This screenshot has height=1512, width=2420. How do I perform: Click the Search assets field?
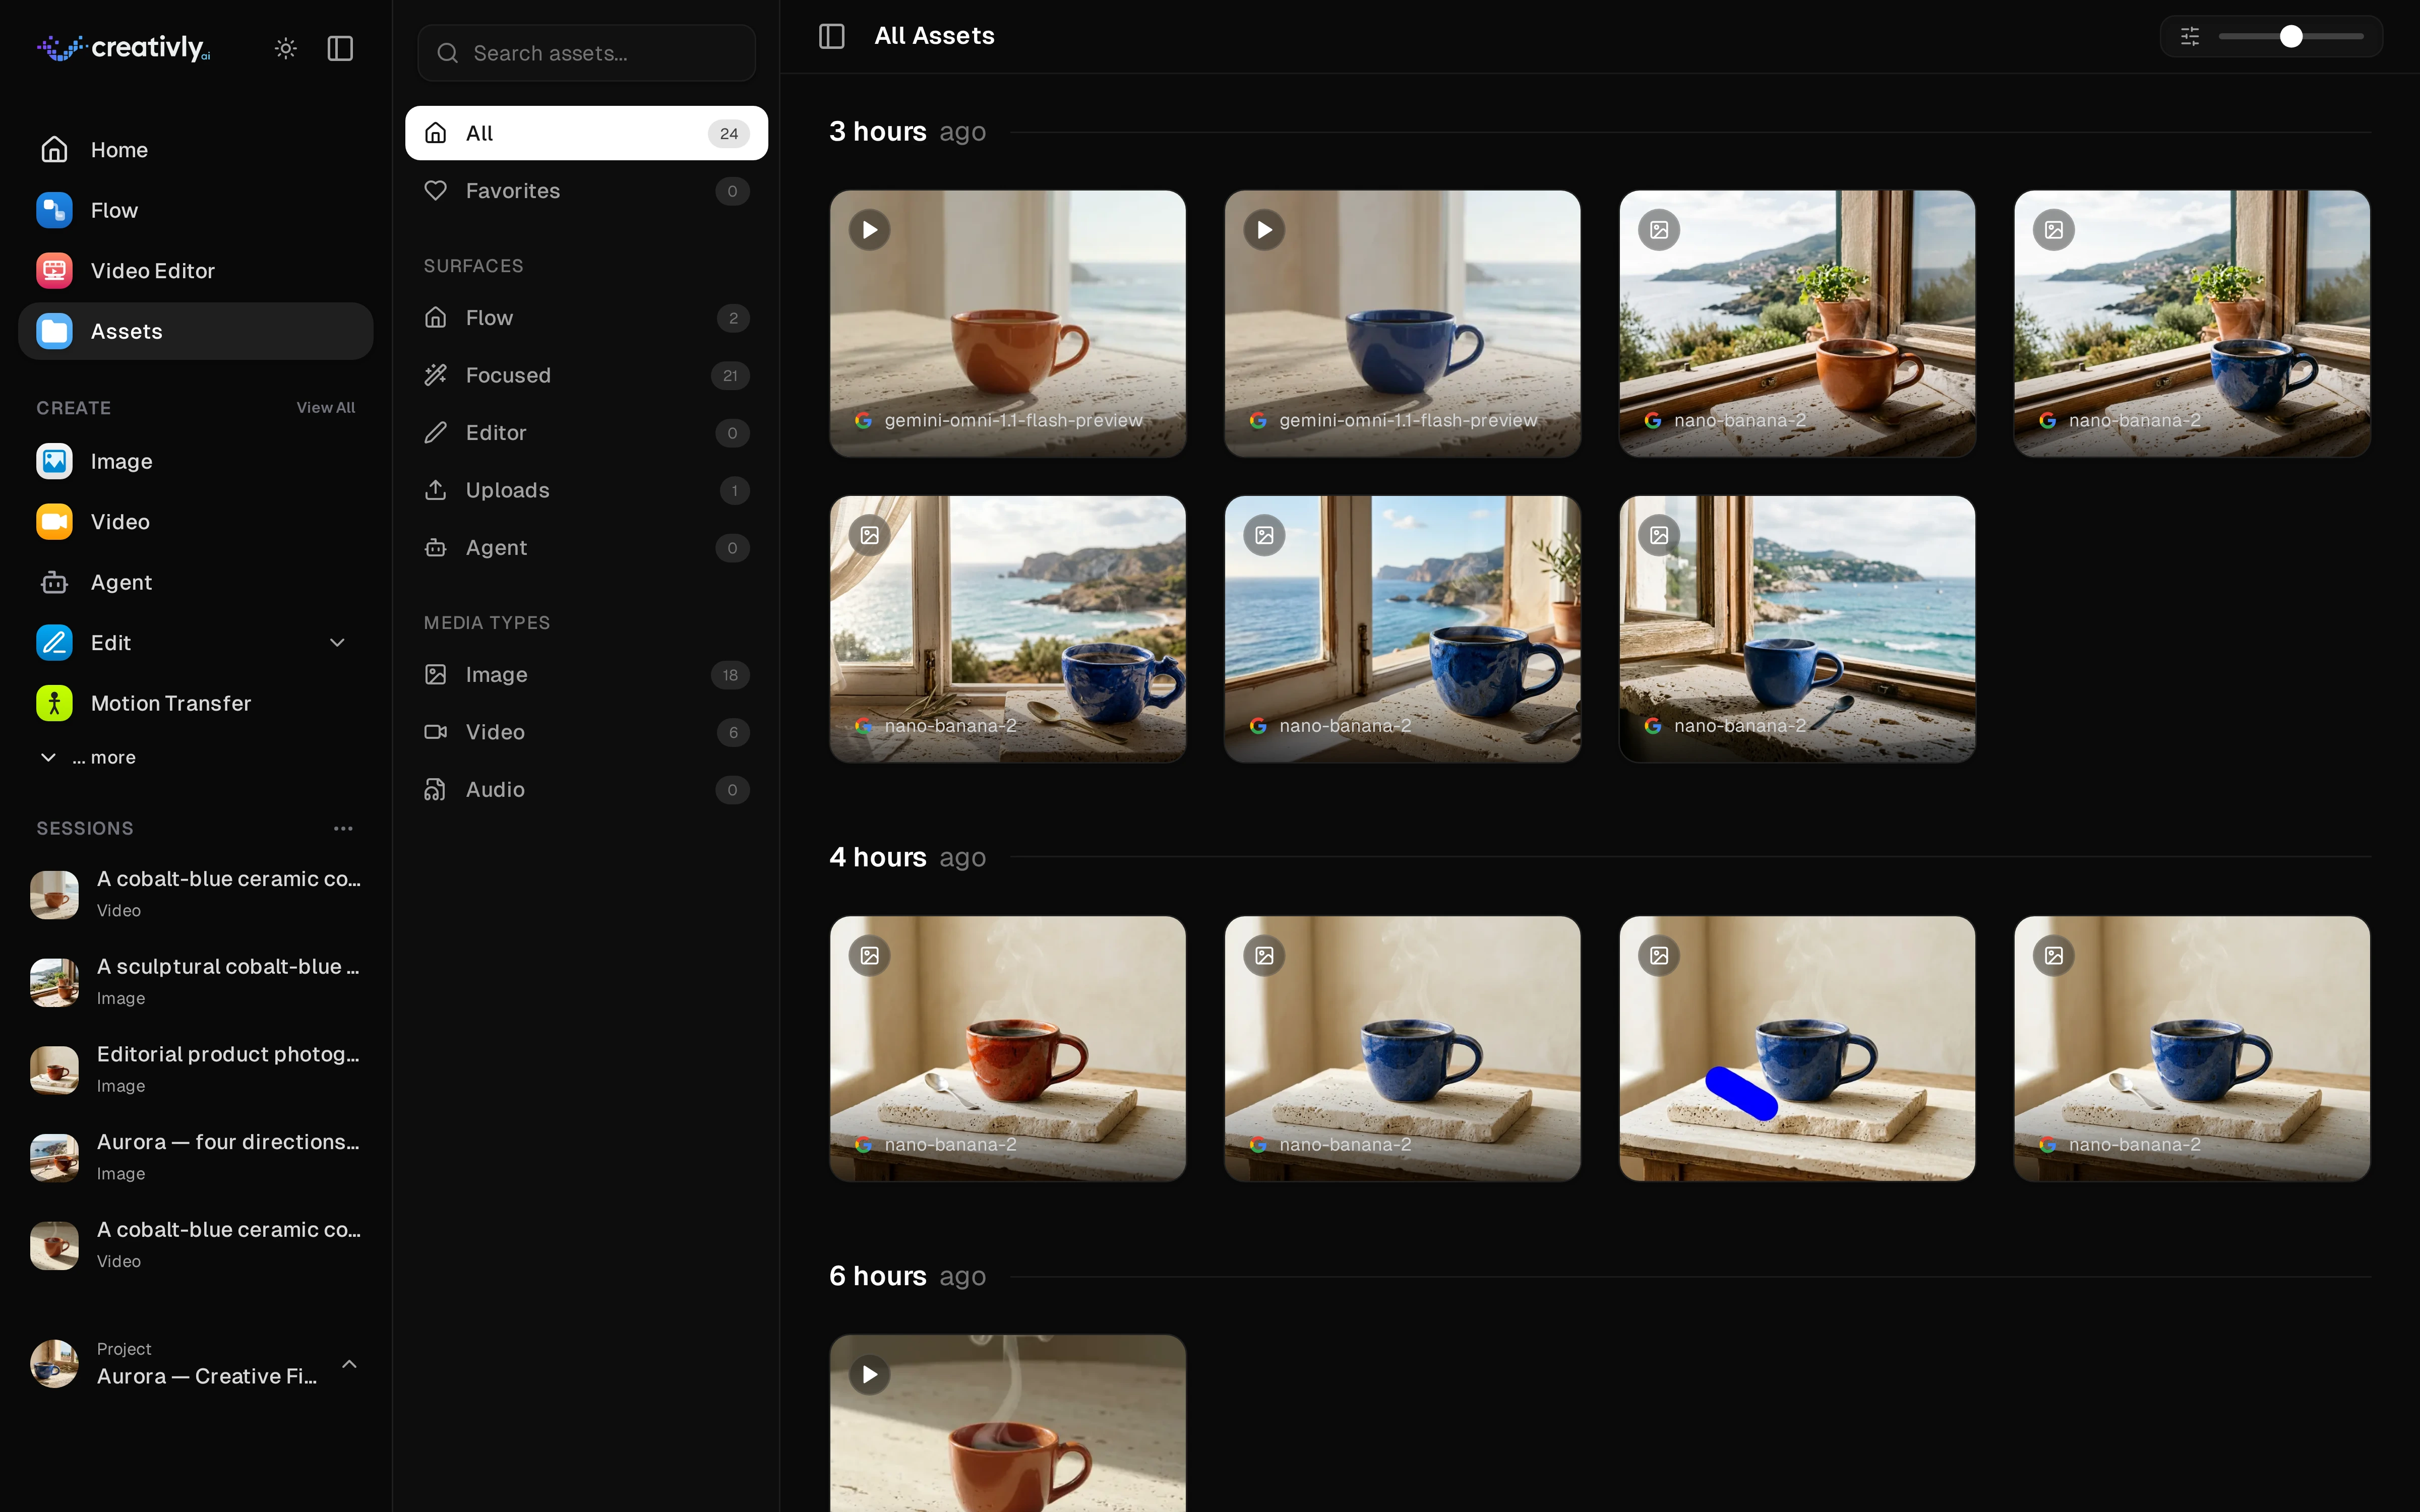click(x=587, y=53)
